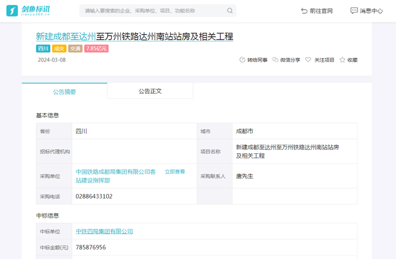Switch to the 公告正文 tab

pyautogui.click(x=150, y=91)
